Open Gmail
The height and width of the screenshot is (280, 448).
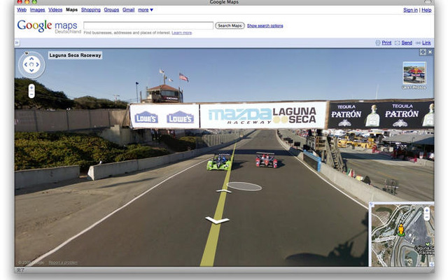[128, 10]
